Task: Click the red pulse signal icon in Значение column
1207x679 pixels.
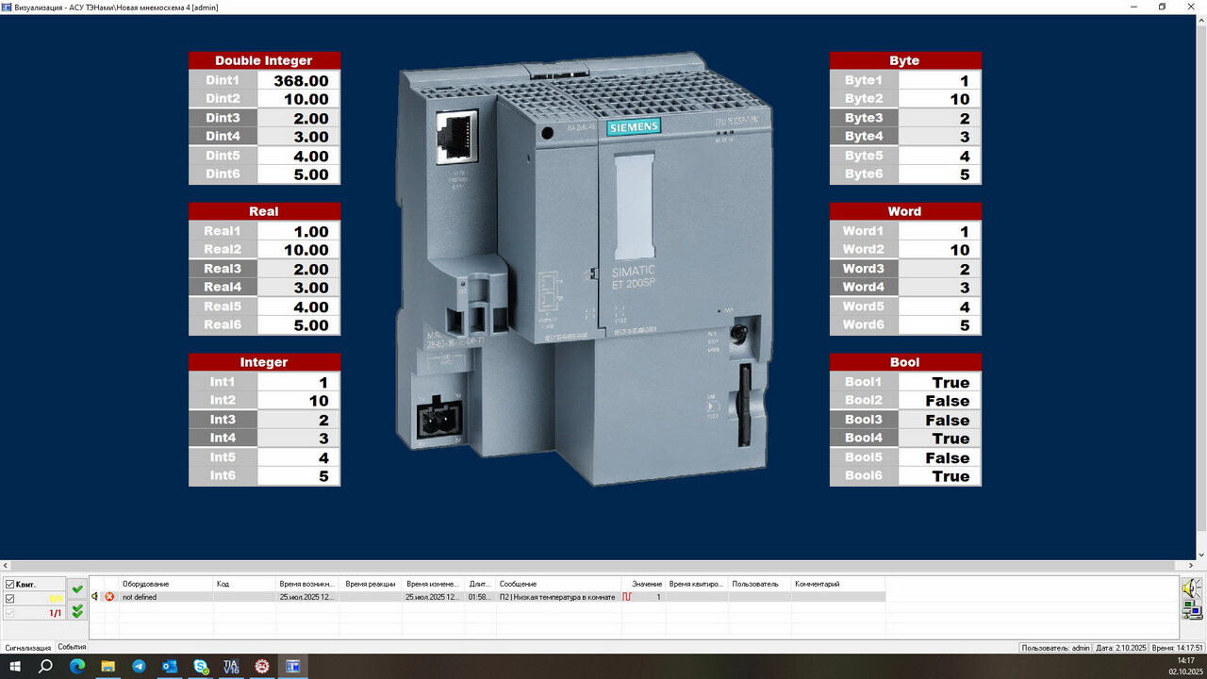Action: click(x=628, y=597)
